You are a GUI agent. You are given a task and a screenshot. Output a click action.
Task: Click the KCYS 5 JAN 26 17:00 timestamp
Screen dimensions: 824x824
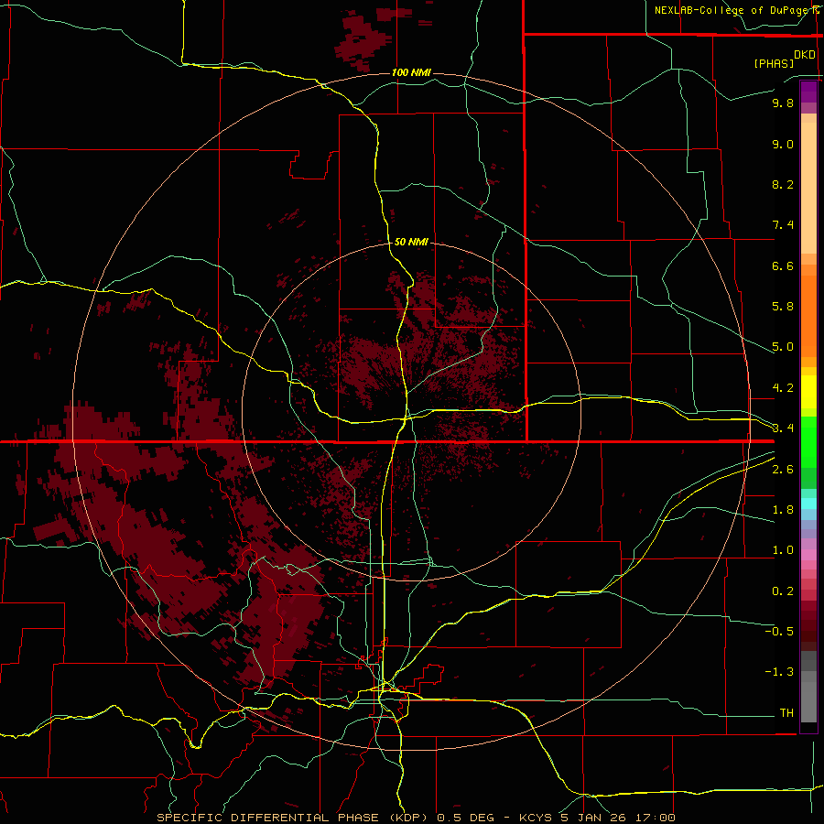[x=597, y=818]
